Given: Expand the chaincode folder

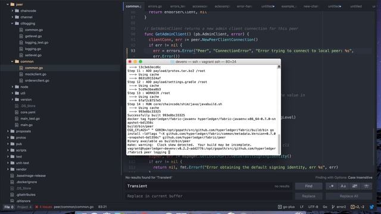Looking at the screenshot, I should pyautogui.click(x=13, y=11).
